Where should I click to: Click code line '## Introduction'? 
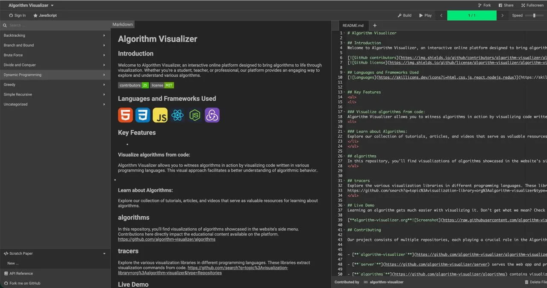(364, 43)
